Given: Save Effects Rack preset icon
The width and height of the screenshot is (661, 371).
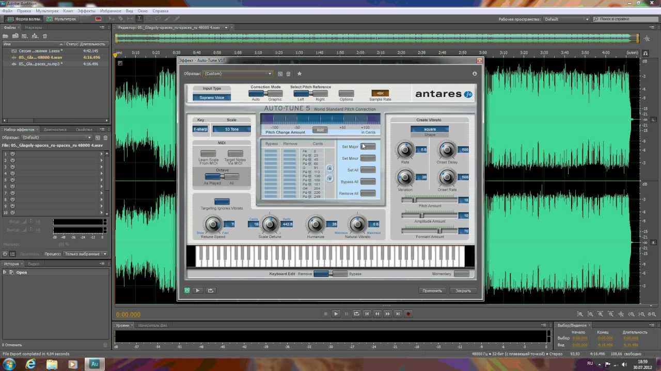Looking at the screenshot, I should (x=98, y=138).
